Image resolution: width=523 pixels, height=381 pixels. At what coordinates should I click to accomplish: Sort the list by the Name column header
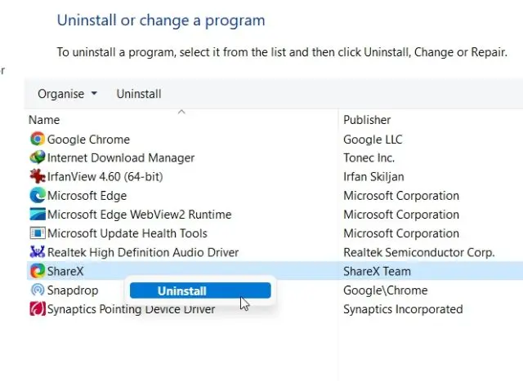click(x=44, y=120)
